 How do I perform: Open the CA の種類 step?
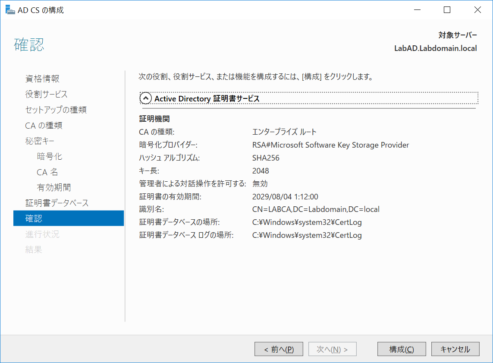pyautogui.click(x=44, y=126)
